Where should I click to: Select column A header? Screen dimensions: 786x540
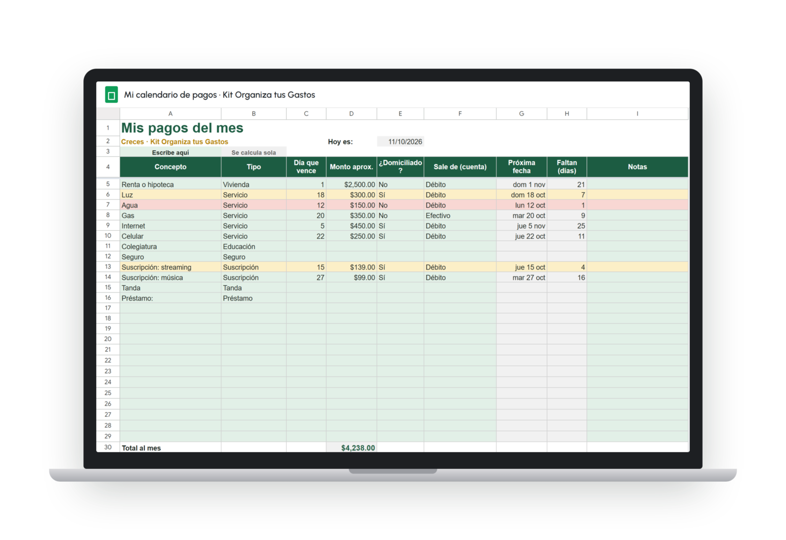click(x=170, y=114)
